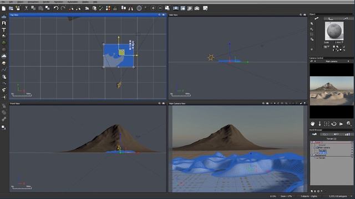Click the Render camera icon in toolbar

click(197, 8)
